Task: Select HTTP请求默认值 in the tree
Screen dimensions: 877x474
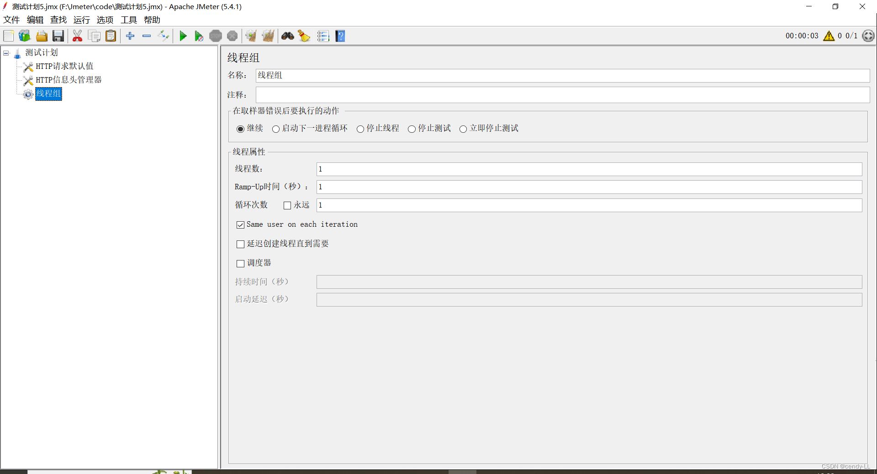Action: click(x=64, y=66)
